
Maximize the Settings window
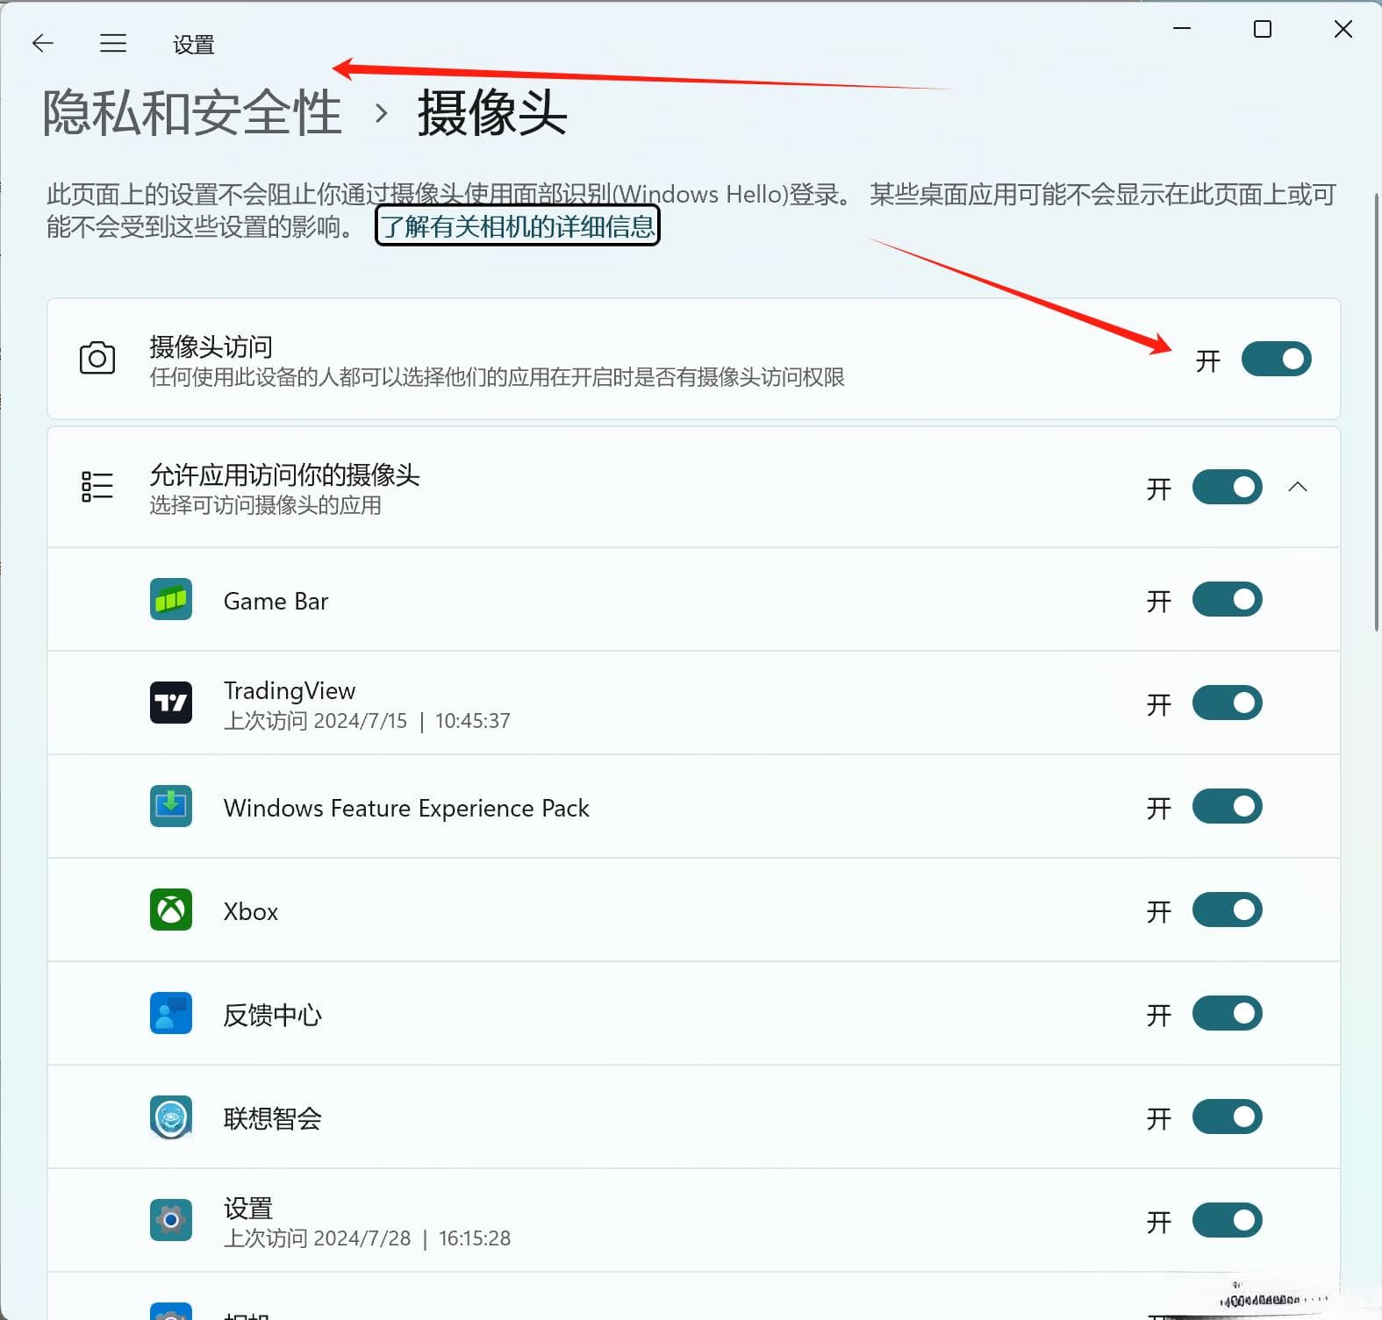(x=1263, y=29)
